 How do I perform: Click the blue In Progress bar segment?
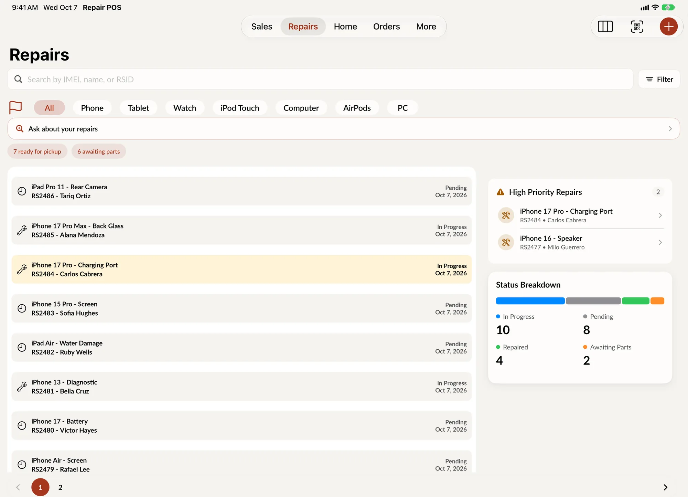pyautogui.click(x=530, y=301)
